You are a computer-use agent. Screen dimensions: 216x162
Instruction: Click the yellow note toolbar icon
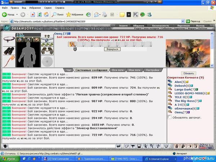[122, 14]
